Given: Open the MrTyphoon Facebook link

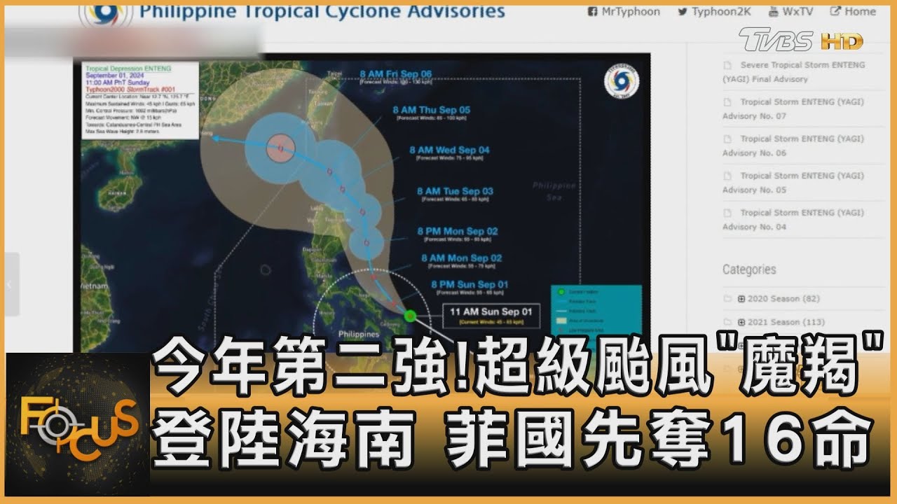Looking at the screenshot, I should [x=622, y=12].
